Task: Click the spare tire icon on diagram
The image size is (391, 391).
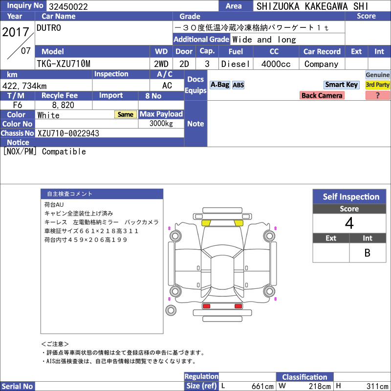Action: pos(171,310)
